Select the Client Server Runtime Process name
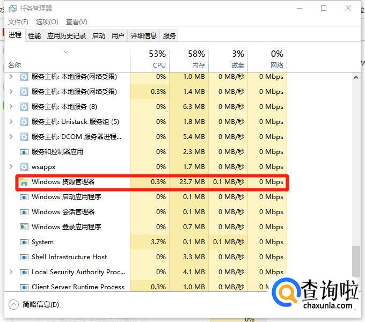 pos(78,287)
